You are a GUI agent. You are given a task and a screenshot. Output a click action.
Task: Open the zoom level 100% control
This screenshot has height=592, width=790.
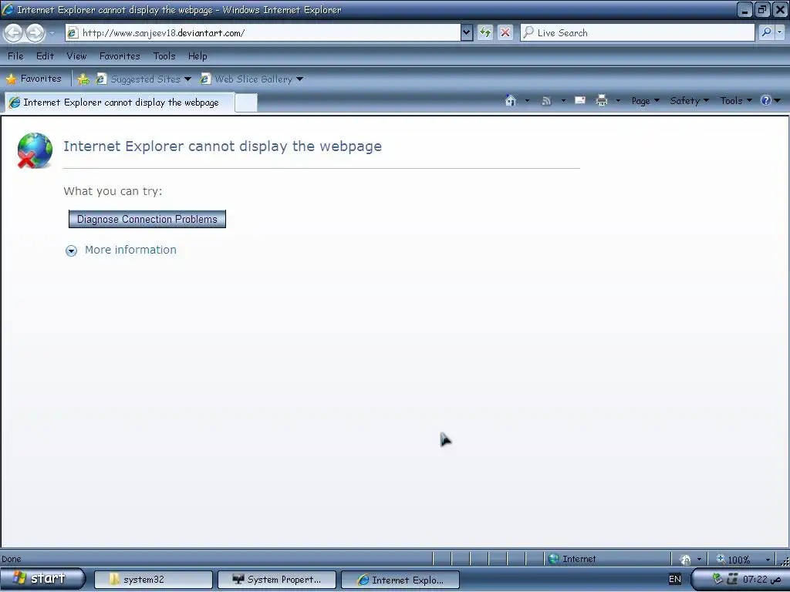734,560
